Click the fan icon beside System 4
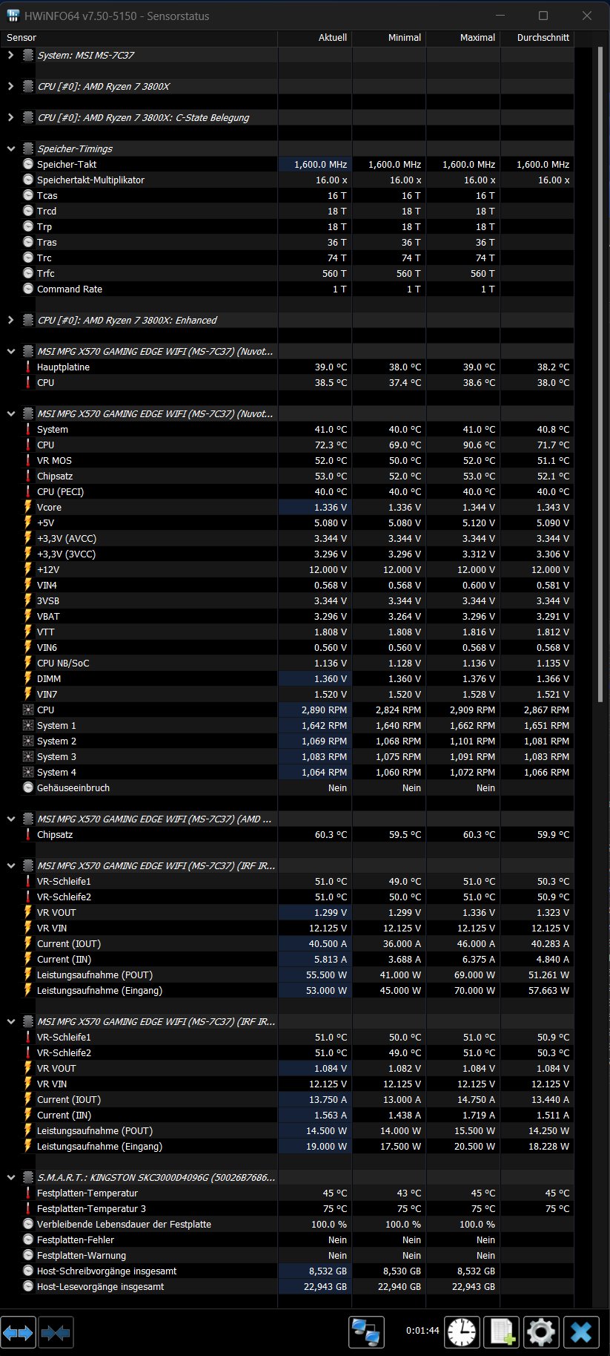The image size is (610, 1356). [x=28, y=772]
